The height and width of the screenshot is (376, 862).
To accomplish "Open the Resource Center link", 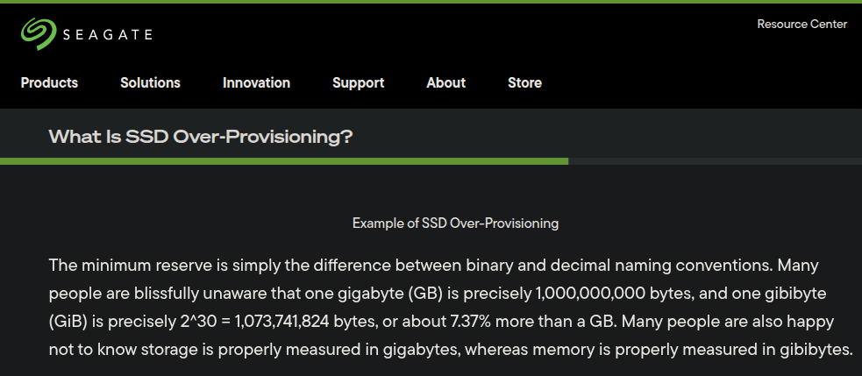I will click(801, 25).
